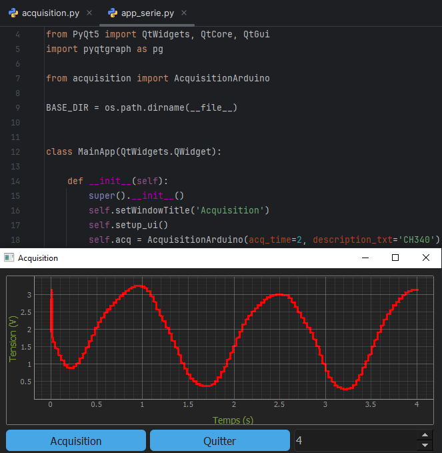
Task: Click the MainApp class name
Action: coord(97,151)
